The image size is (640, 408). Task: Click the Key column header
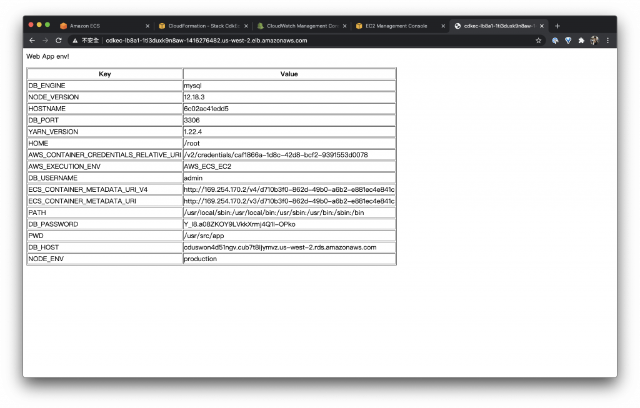pyautogui.click(x=105, y=74)
